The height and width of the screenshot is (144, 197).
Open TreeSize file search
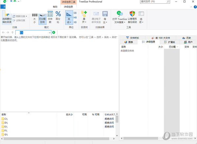(120, 17)
